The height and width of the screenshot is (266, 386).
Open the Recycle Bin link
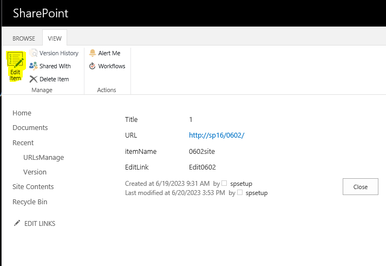click(30, 202)
